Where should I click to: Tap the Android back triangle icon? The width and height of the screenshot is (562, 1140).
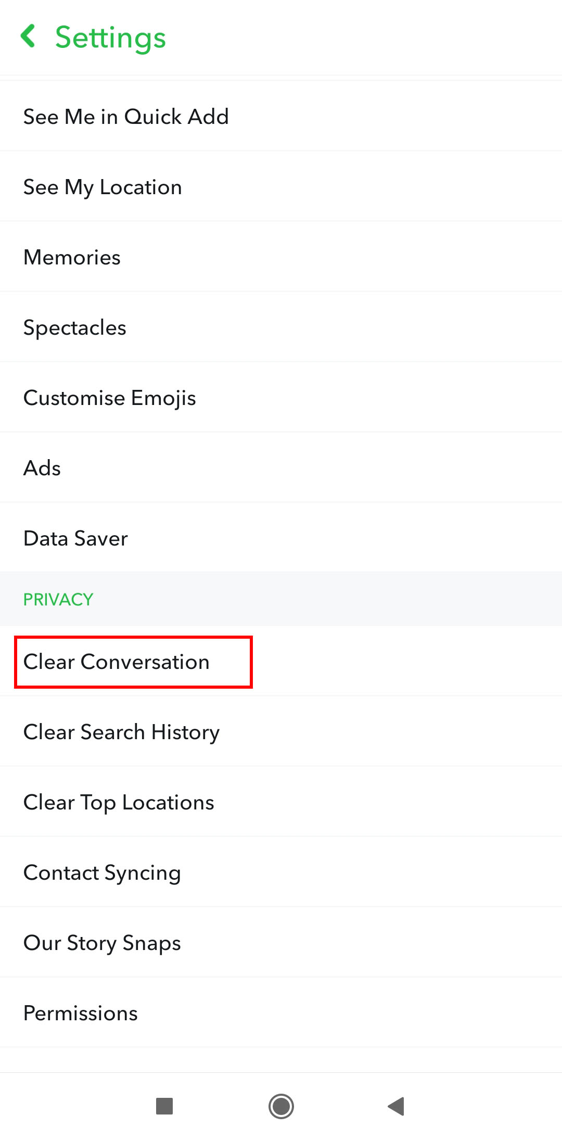pyautogui.click(x=397, y=1106)
